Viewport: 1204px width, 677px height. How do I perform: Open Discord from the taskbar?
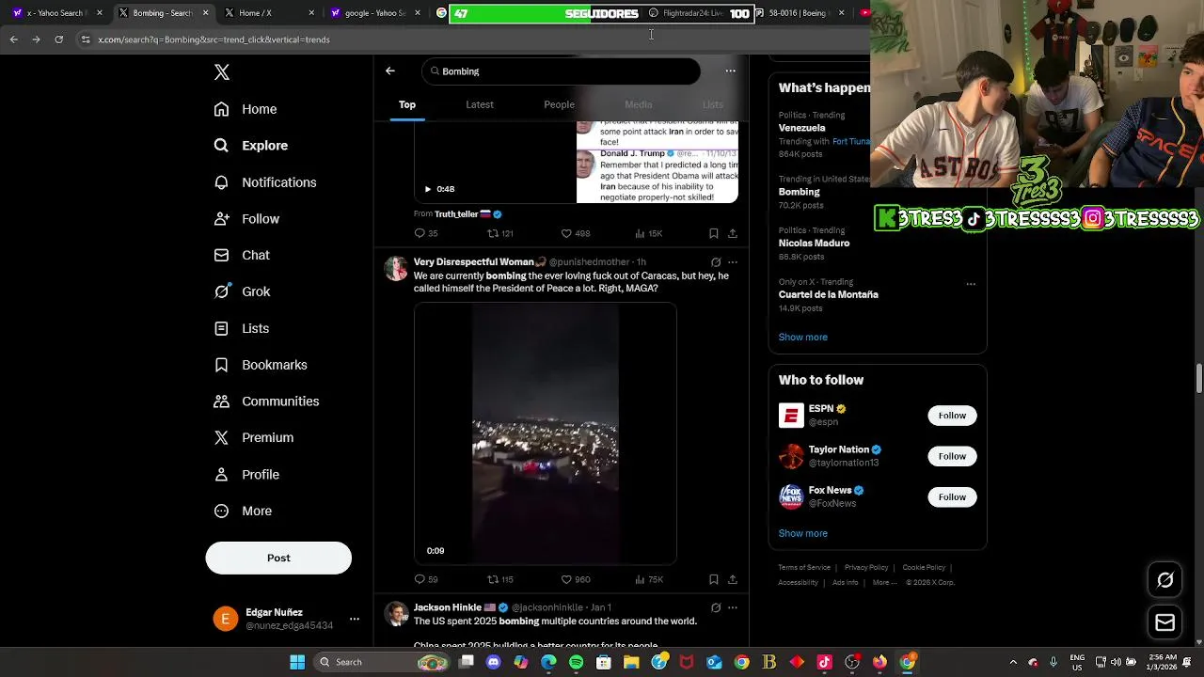(x=493, y=662)
